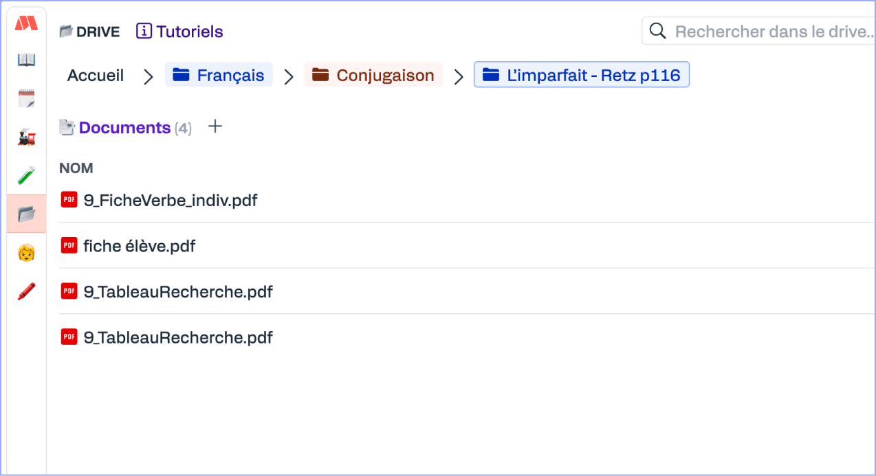Select the green test tube sidebar icon
The width and height of the screenshot is (876, 476).
(27, 176)
